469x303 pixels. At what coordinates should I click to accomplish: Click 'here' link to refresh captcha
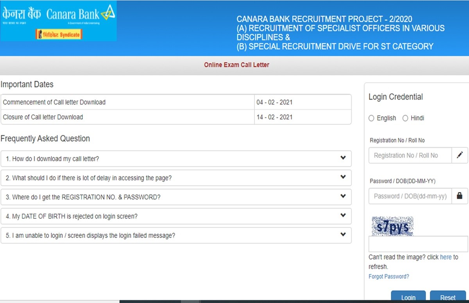pos(446,257)
